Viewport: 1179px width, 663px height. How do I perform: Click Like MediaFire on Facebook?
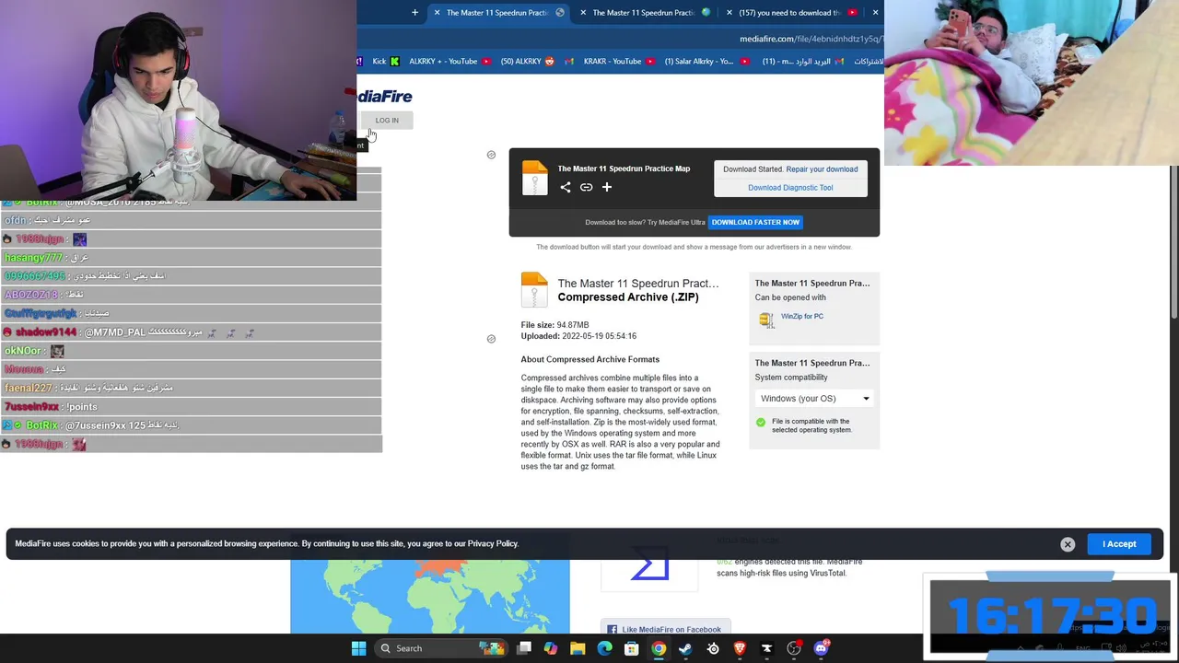pos(665,630)
